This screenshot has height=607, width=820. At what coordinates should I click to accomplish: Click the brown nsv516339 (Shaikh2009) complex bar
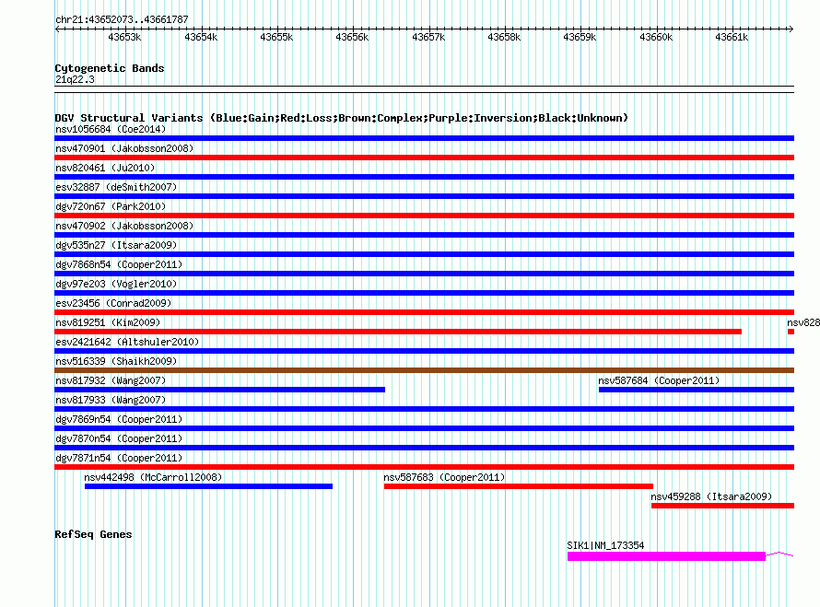click(424, 370)
